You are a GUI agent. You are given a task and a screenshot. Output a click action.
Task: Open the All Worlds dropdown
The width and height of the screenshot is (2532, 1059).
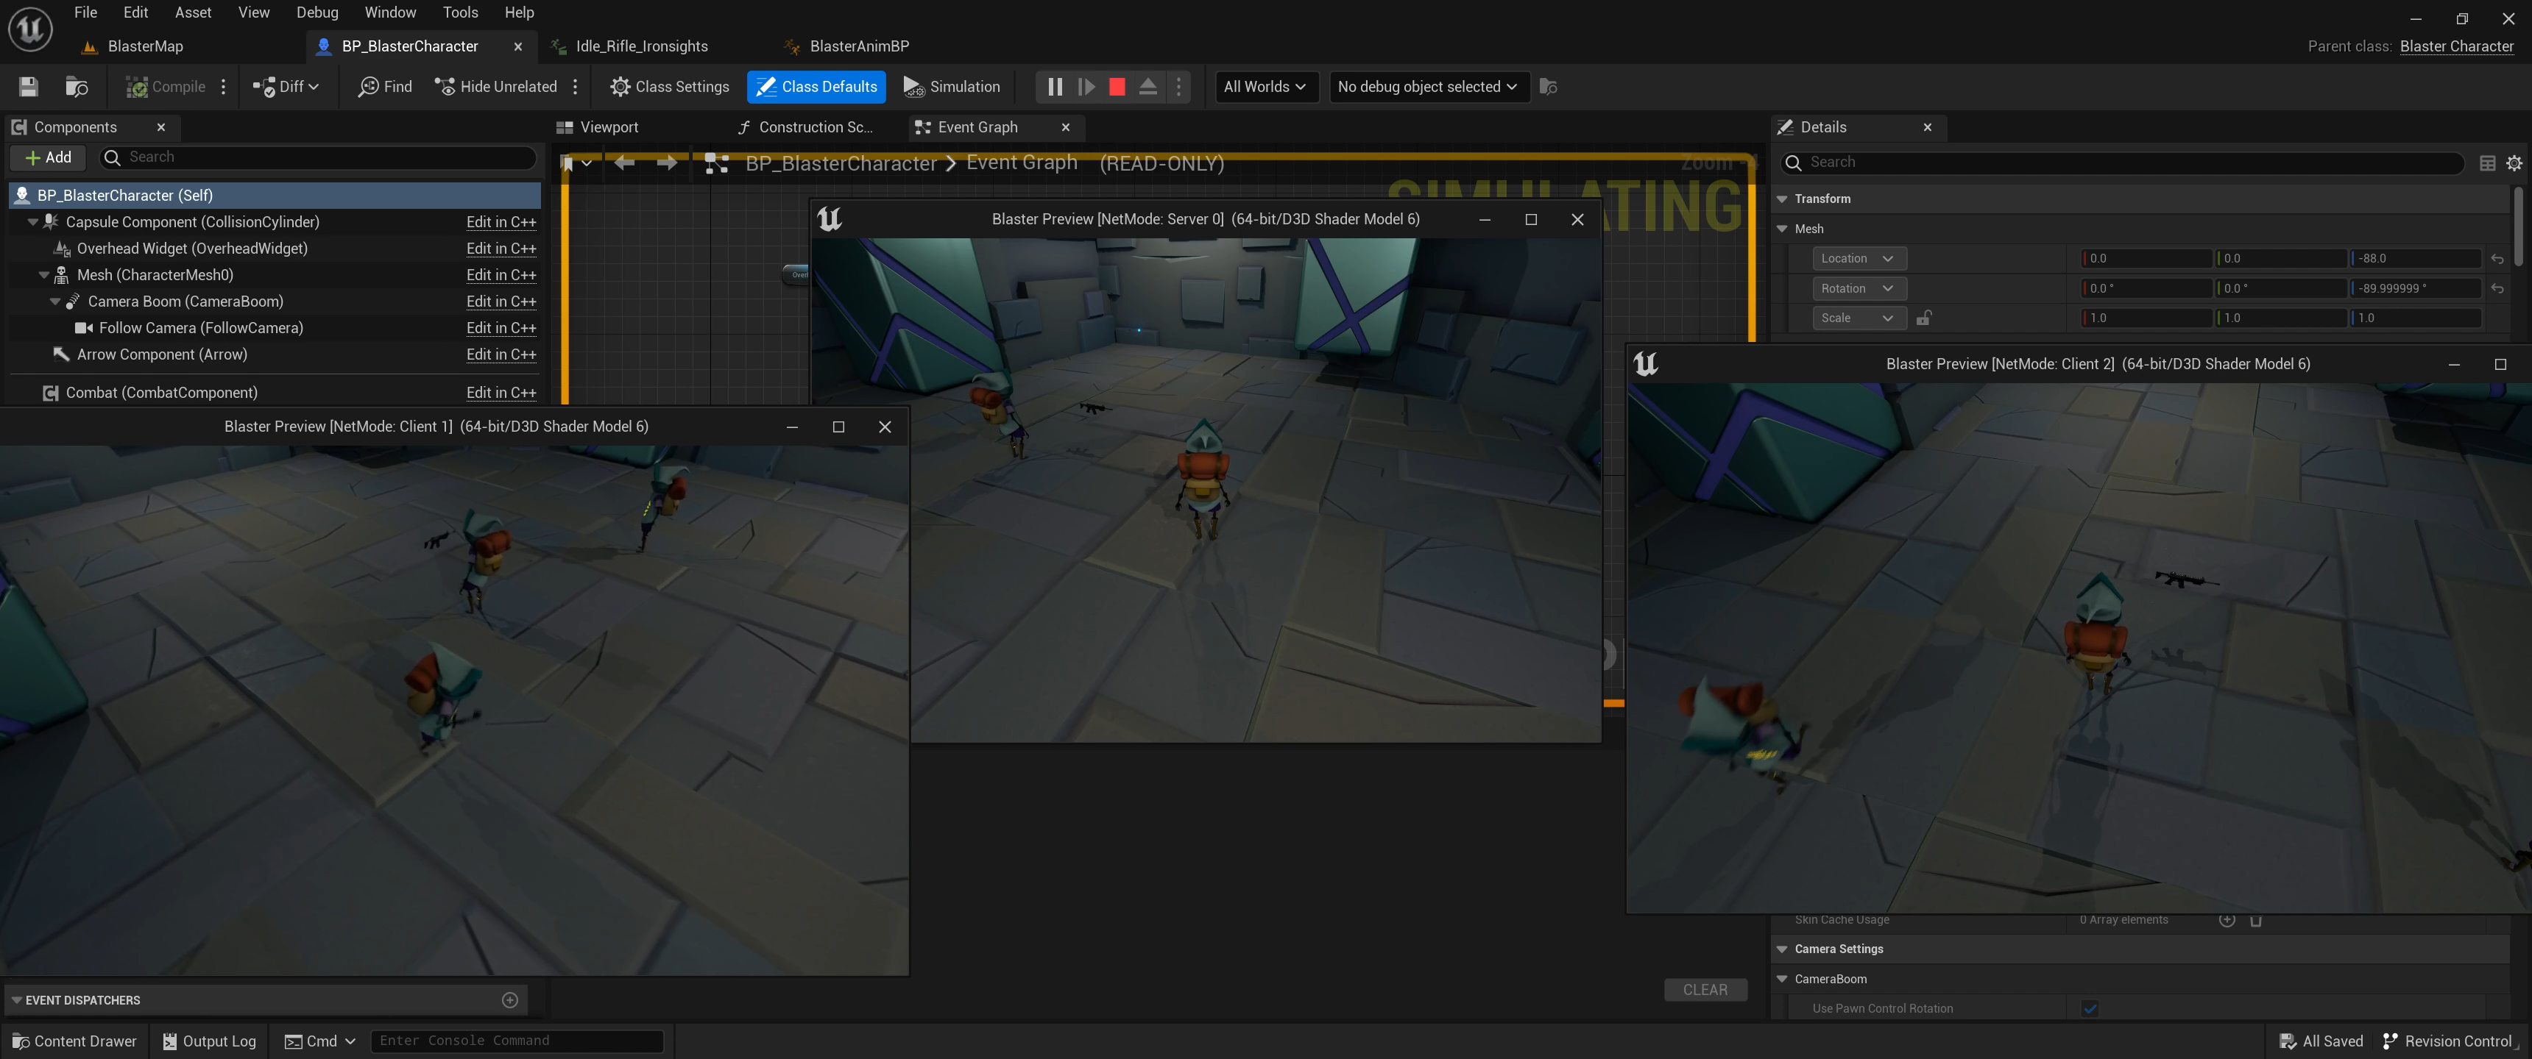[x=1265, y=87]
